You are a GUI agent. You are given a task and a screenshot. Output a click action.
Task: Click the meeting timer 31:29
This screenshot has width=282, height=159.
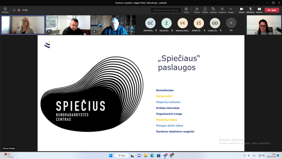click(25, 10)
